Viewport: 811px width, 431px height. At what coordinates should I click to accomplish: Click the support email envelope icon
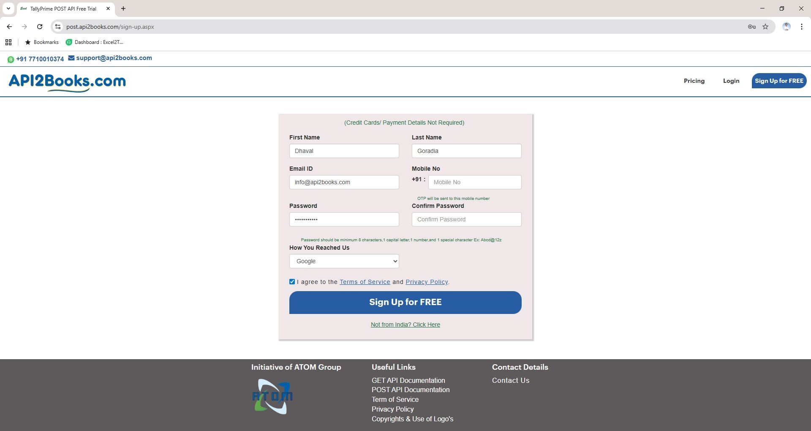tap(71, 58)
